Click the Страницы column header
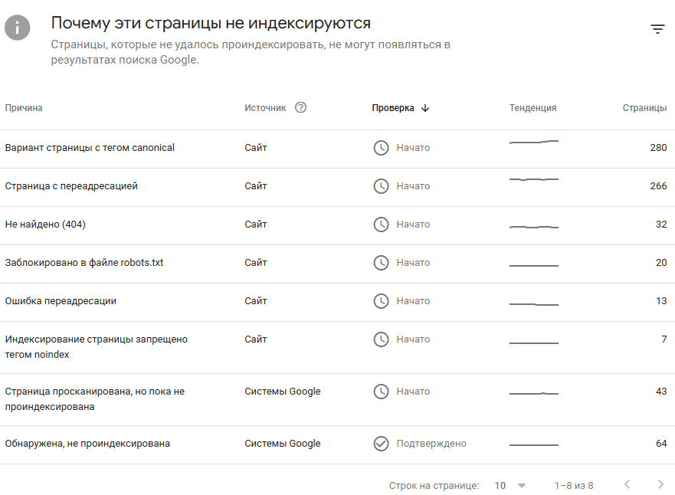This screenshot has width=675, height=495. tap(644, 108)
